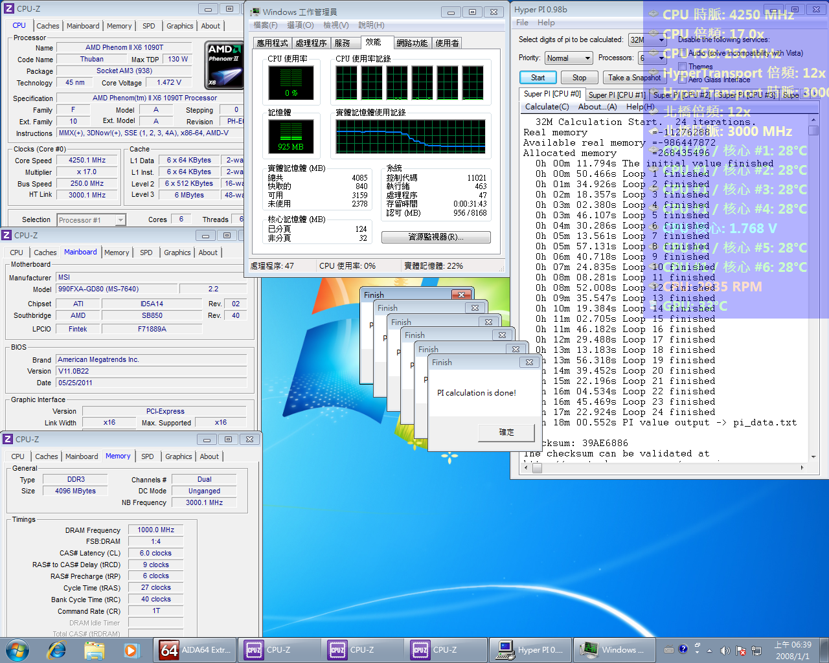Open the 檢視(V) menu in Task Manager
The width and height of the screenshot is (829, 663).
(335, 25)
